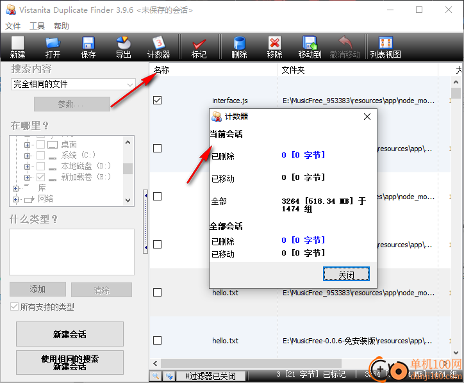Tick the last hello.txt row checkbox

tap(158, 341)
